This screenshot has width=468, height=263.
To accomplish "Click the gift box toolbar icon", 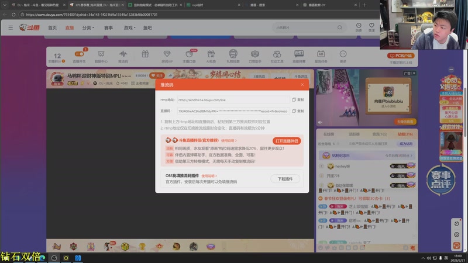I will point(145,54).
